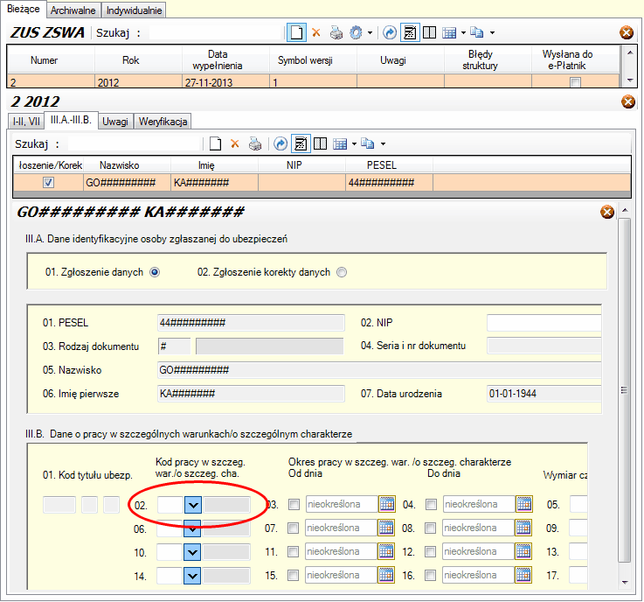This screenshot has width=644, height=602.
Task: Enable the field 08 date checkbox
Action: [431, 528]
